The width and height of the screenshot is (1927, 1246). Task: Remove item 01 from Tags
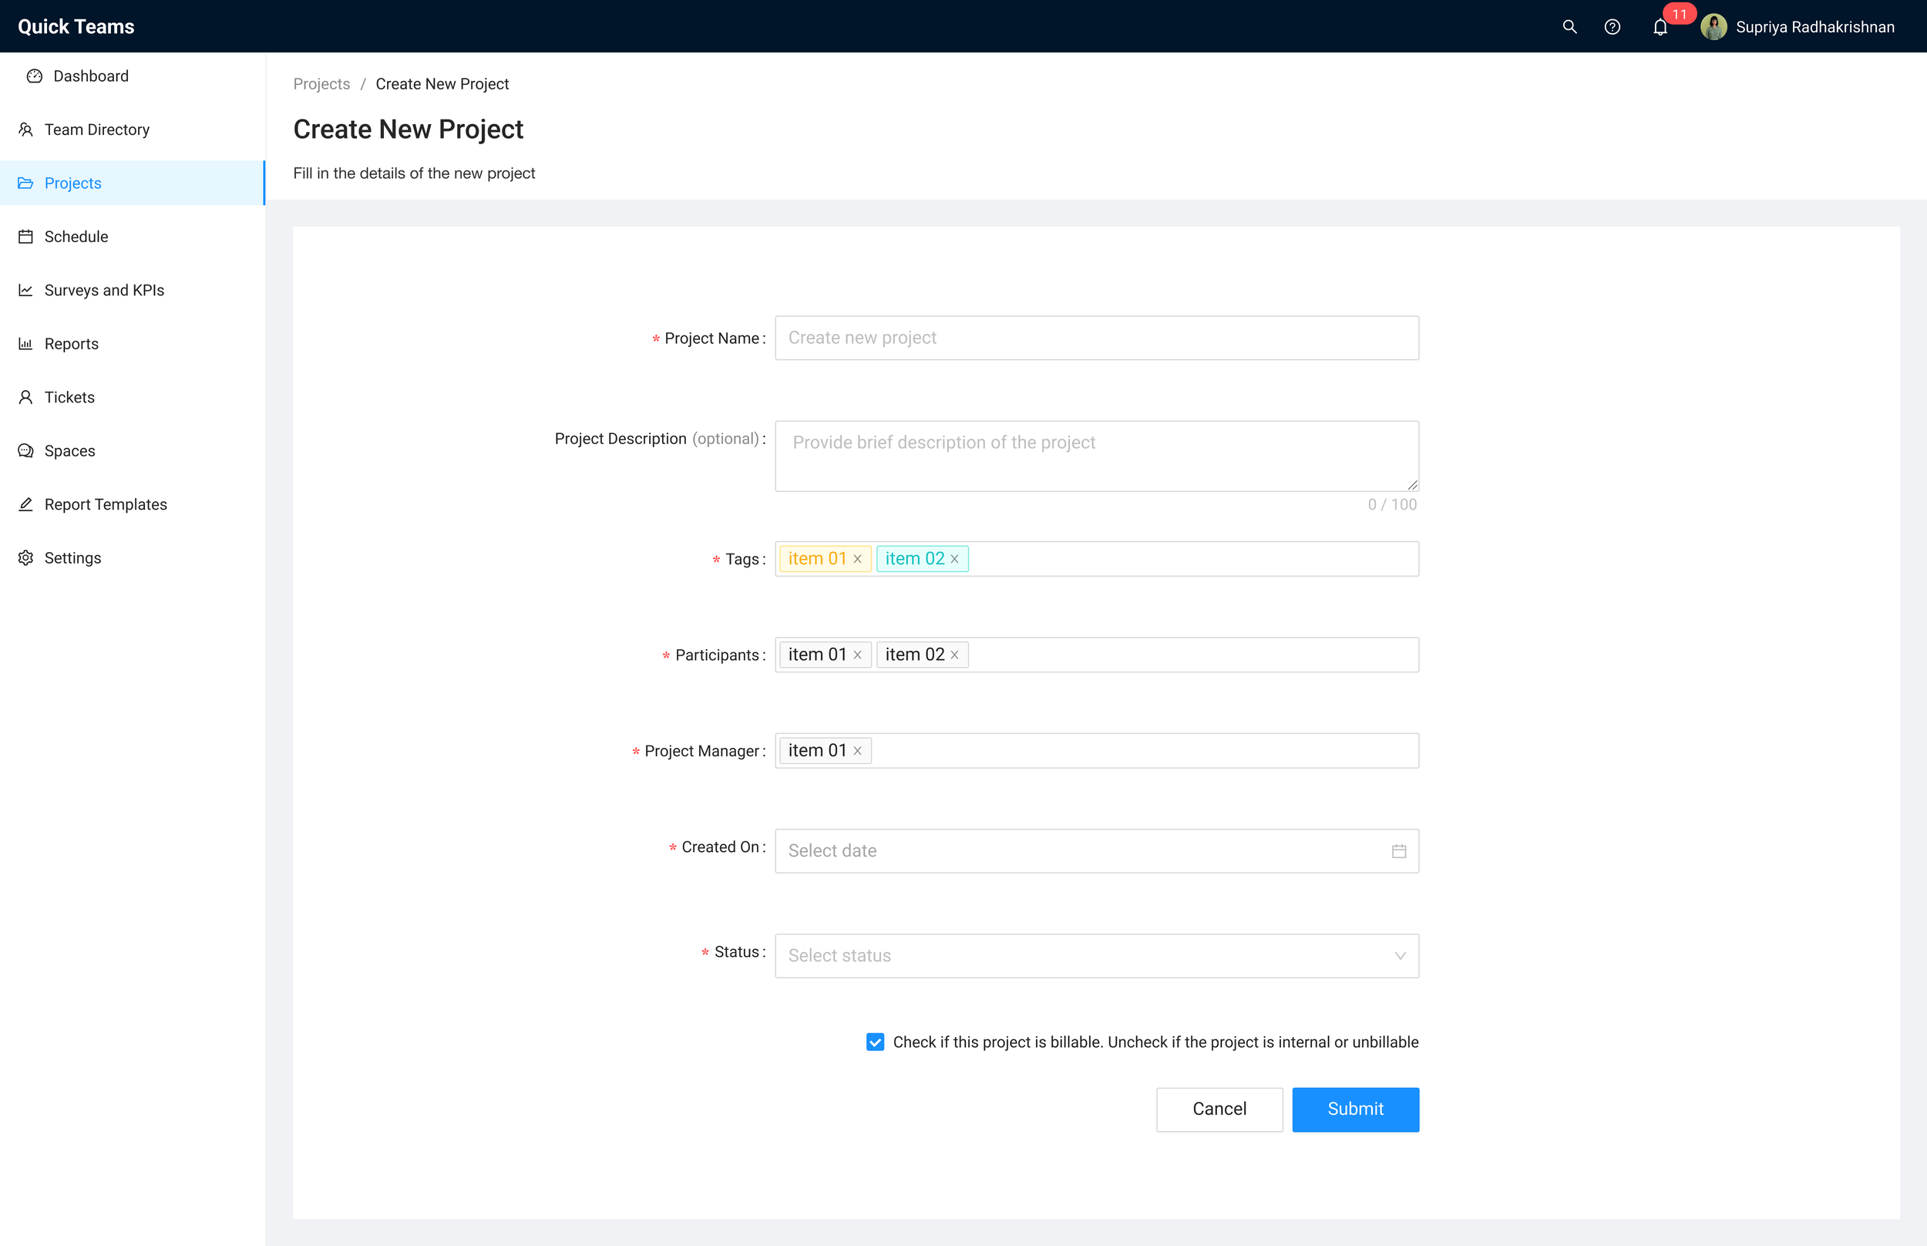click(857, 559)
